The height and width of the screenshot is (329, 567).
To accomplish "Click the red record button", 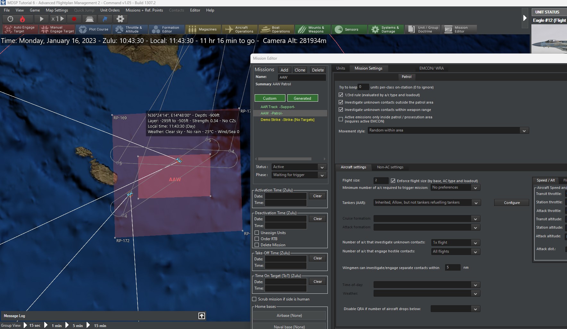I will point(74,19).
